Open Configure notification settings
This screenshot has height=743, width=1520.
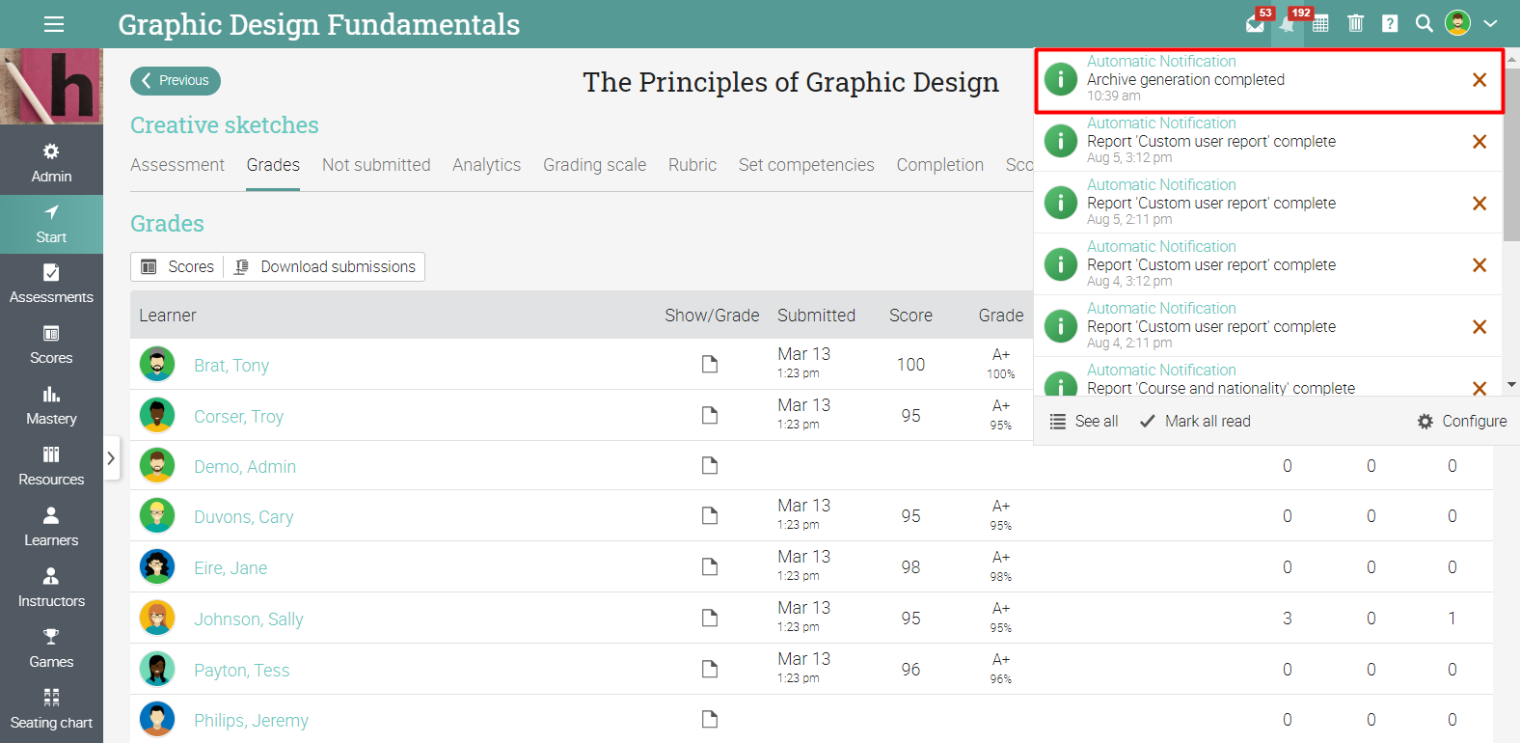click(1462, 421)
